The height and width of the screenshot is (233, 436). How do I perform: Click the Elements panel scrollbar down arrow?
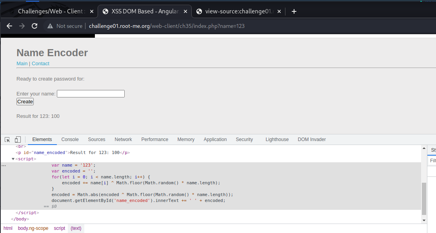(424, 220)
